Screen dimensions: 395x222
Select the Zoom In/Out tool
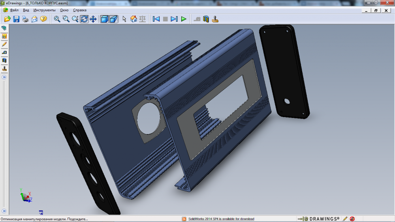tap(75, 19)
